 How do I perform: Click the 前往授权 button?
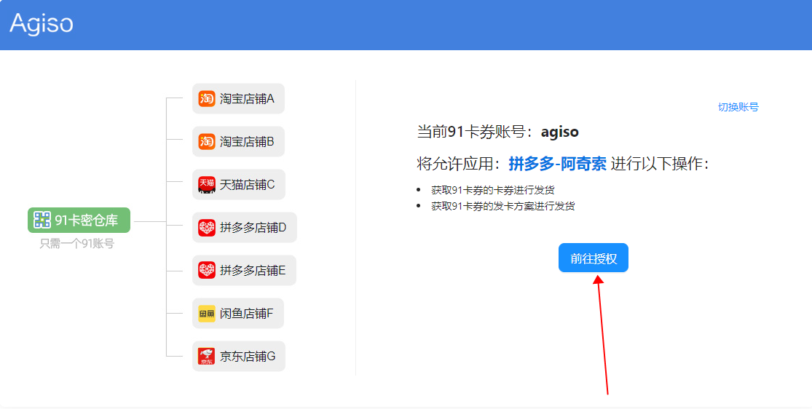(593, 258)
